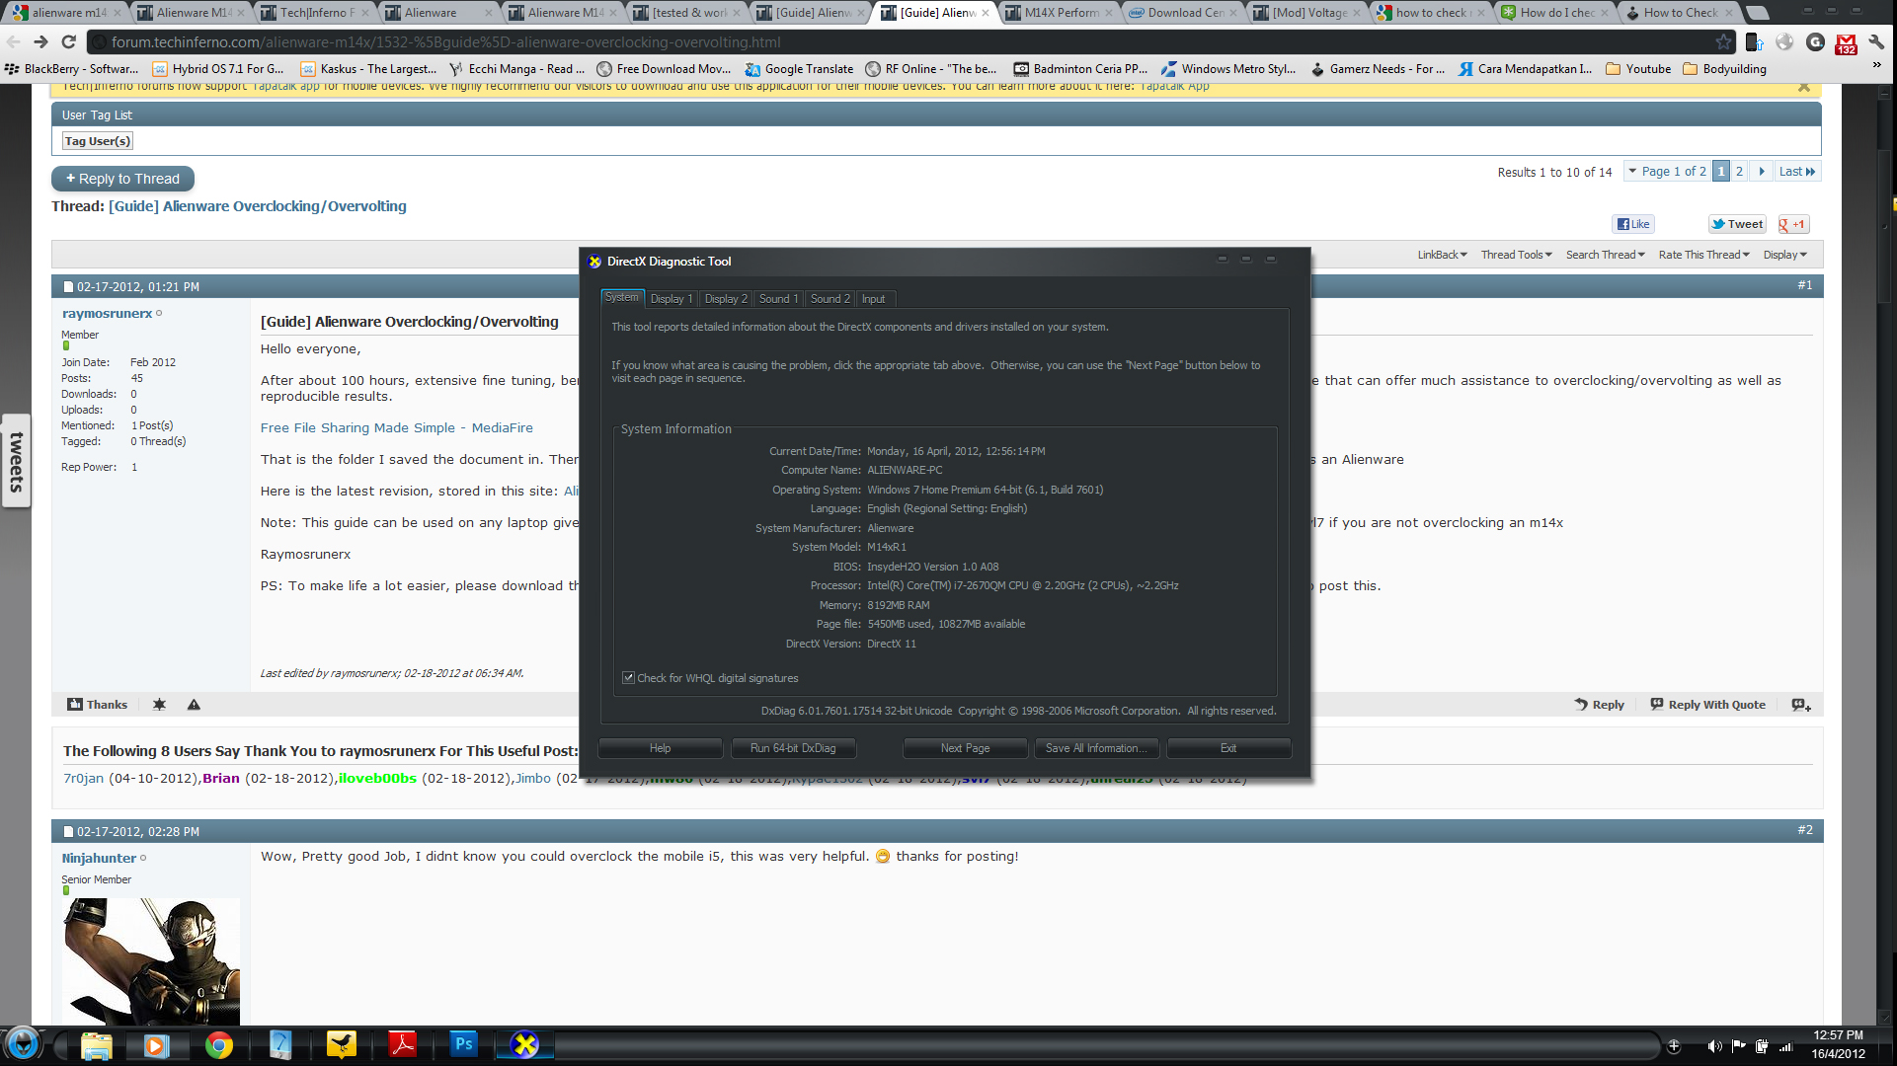The height and width of the screenshot is (1066, 1897).
Task: Open the yellow bird app in taskbar
Action: [x=341, y=1044]
